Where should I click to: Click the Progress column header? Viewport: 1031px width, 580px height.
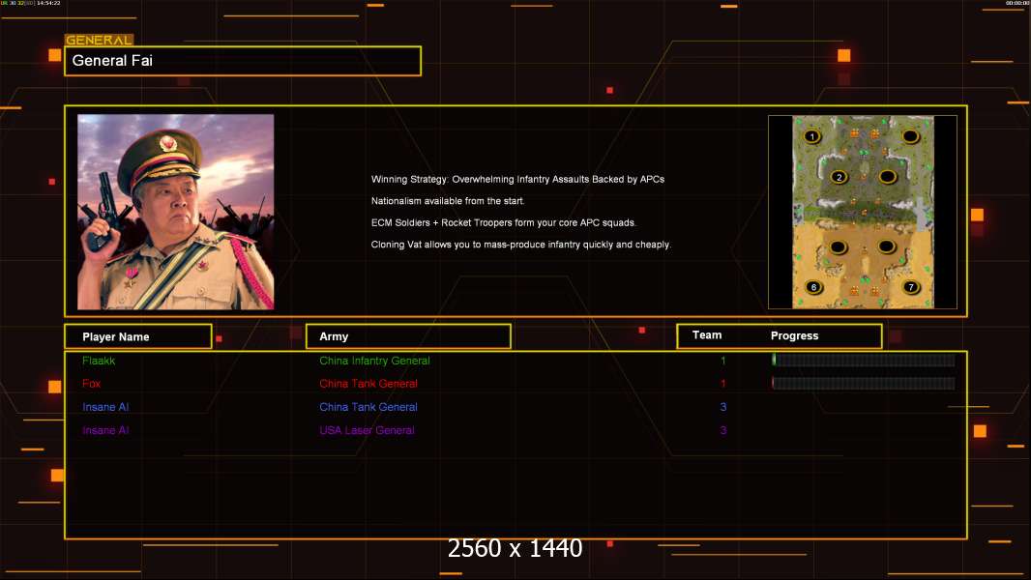tap(794, 335)
